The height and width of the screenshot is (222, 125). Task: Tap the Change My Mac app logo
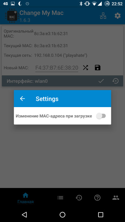pos(11,16)
